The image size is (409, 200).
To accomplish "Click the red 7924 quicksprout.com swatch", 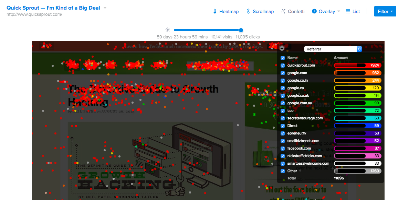I will [x=358, y=65].
